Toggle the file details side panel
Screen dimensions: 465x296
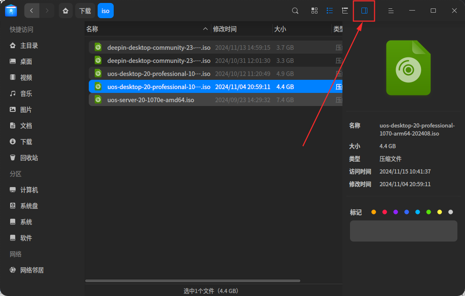pos(364,11)
